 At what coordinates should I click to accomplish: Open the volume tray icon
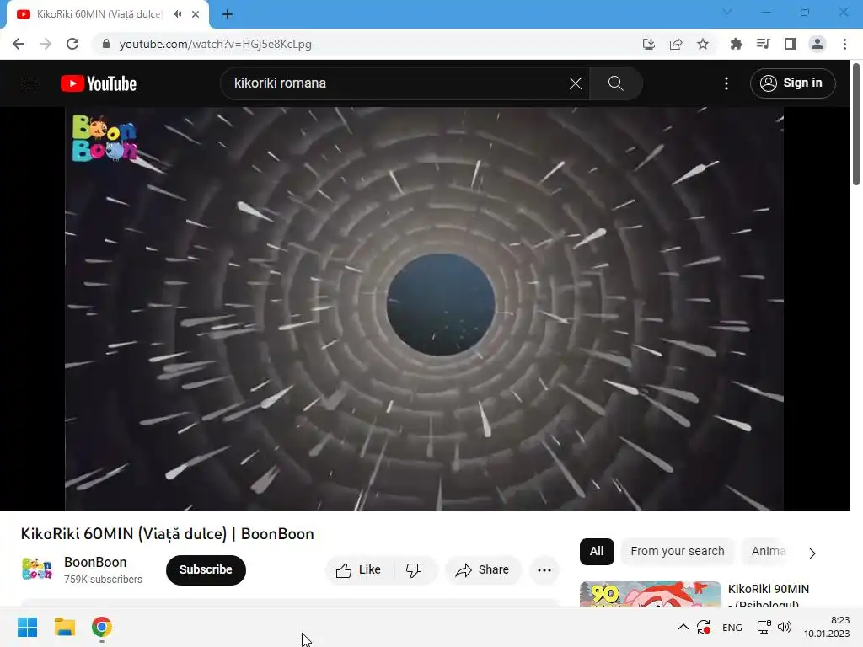point(785,627)
